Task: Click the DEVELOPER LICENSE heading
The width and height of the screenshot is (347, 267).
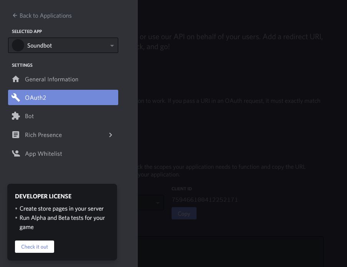Action: click(43, 196)
